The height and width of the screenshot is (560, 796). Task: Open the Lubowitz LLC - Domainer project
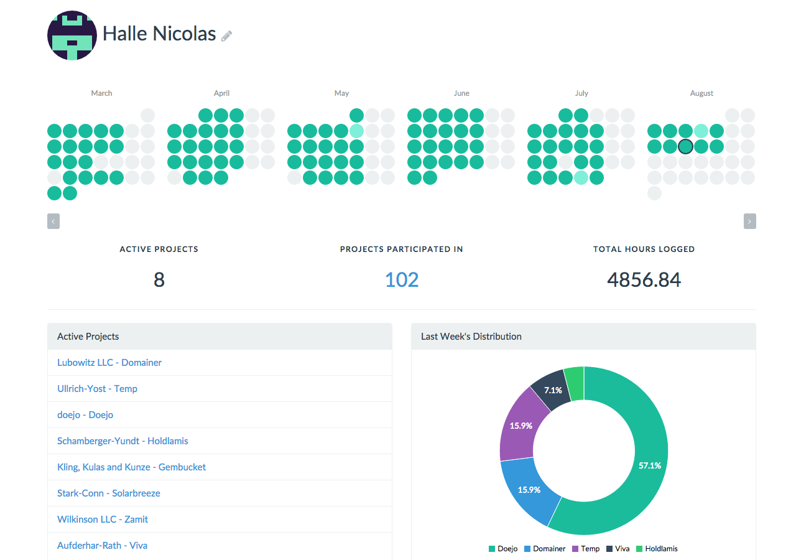pyautogui.click(x=109, y=363)
